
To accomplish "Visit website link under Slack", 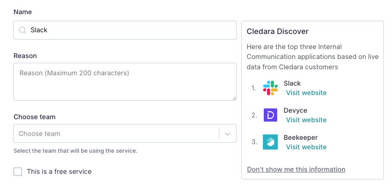I will [306, 93].
